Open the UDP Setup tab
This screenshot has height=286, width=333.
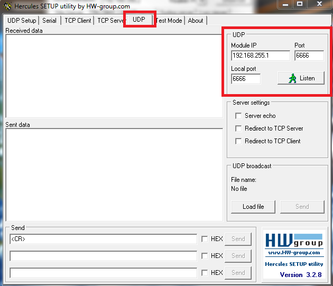(22, 21)
